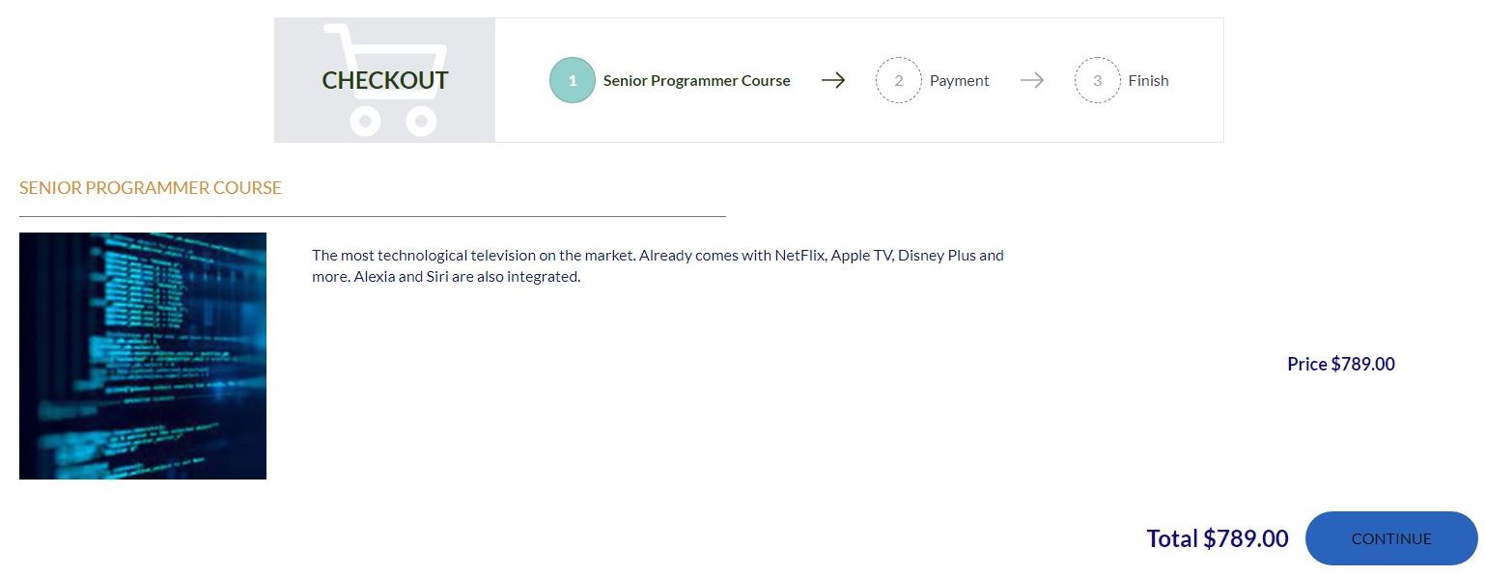
Task: Click the divider line under the course heading
Action: (x=372, y=213)
